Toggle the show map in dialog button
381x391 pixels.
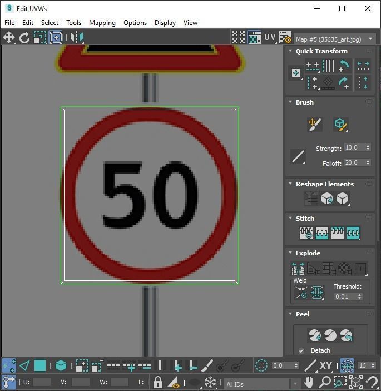254,37
